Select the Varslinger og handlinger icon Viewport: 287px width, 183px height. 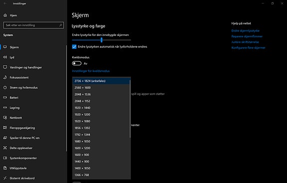[5, 67]
